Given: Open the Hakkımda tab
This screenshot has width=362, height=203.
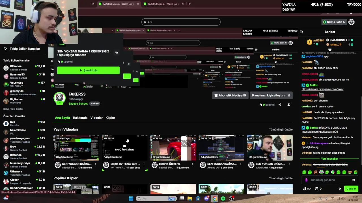Looking at the screenshot, I should click(x=80, y=118).
